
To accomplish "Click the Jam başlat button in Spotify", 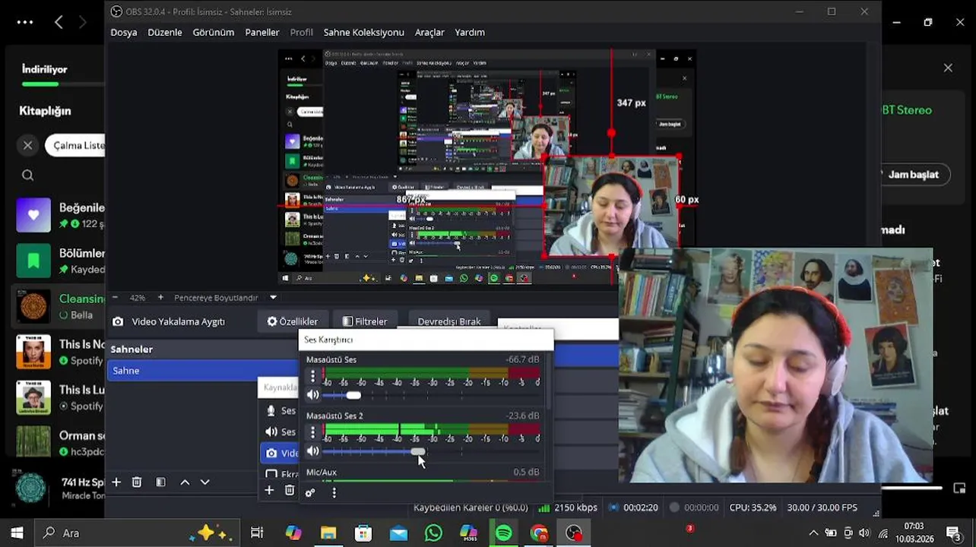I will pos(914,175).
